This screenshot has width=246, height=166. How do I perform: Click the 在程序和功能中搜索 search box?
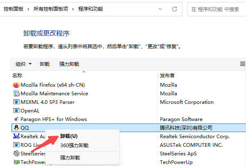point(217,9)
